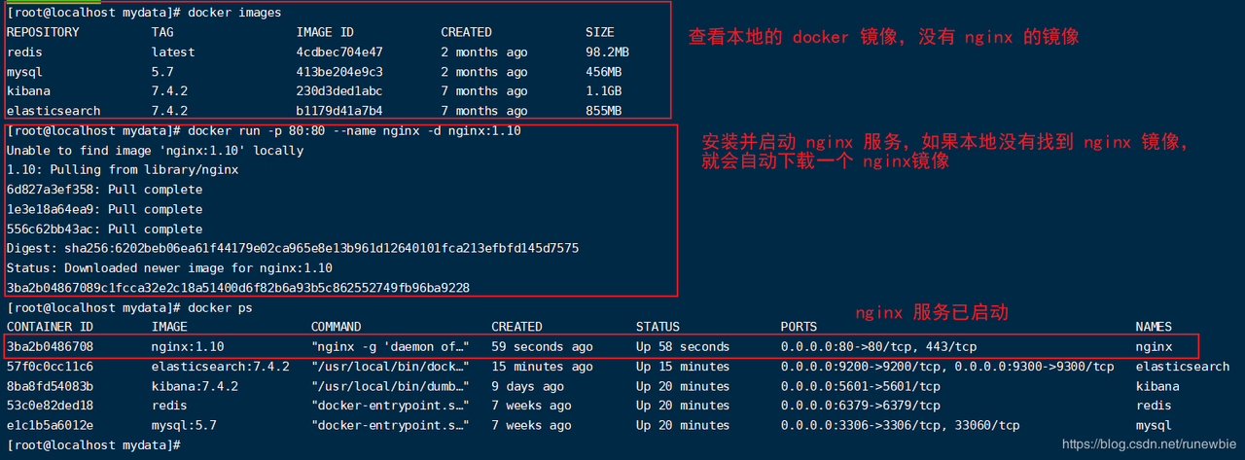Image resolution: width=1245 pixels, height=460 pixels.
Task: Click the 'Pulling from library/nginx' line
Action: tap(123, 169)
